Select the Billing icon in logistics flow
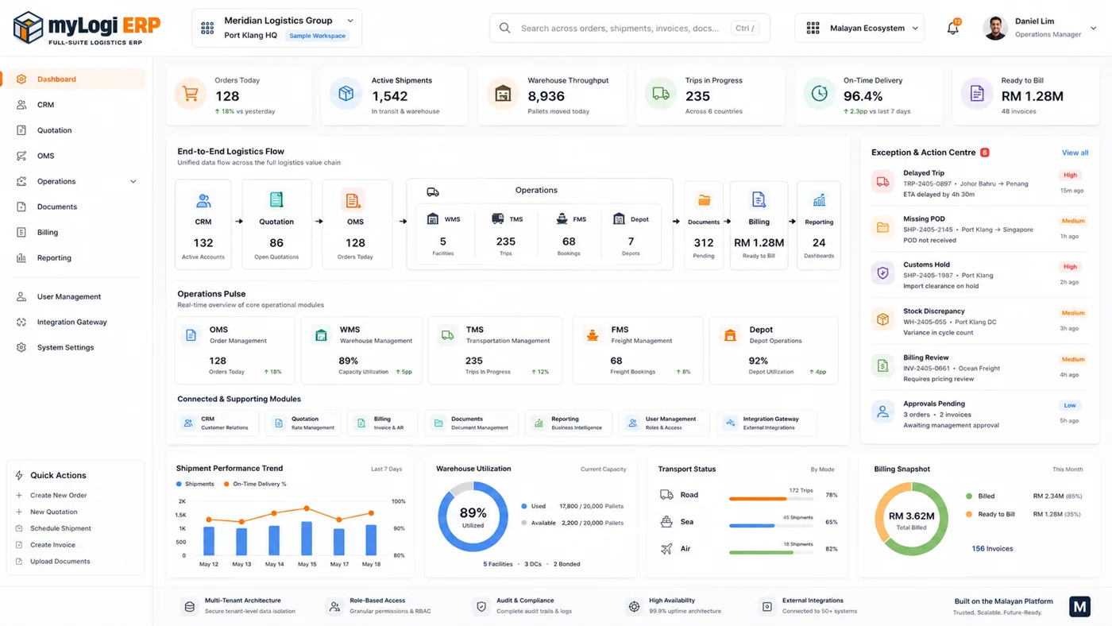 pyautogui.click(x=759, y=200)
